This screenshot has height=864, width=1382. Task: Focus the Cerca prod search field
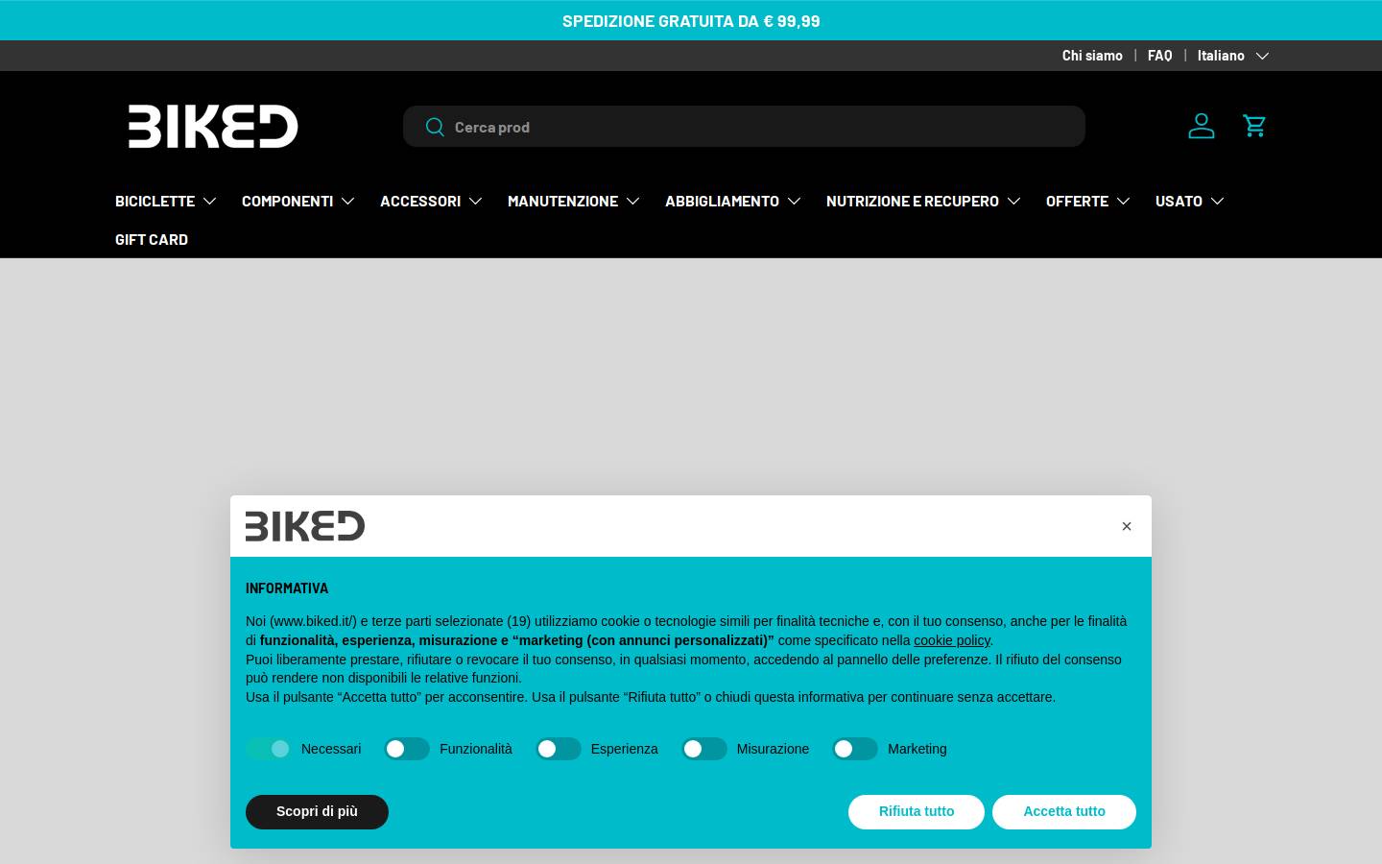(x=744, y=127)
